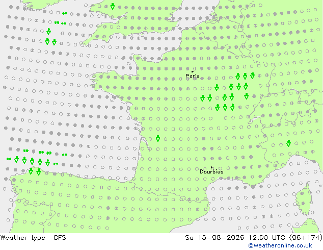323x250 pixels.
Task: Click the Dourbies location dot marker
Action: point(211,167)
